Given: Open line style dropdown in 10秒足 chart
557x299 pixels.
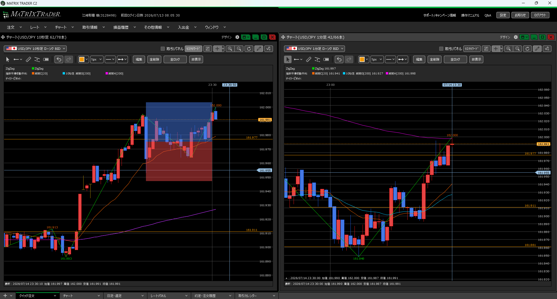Looking at the screenshot, I should tap(110, 59).
